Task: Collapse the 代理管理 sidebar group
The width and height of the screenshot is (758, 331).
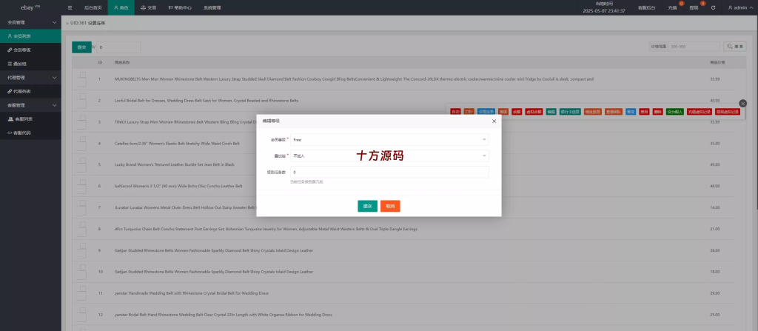Action: pos(30,78)
